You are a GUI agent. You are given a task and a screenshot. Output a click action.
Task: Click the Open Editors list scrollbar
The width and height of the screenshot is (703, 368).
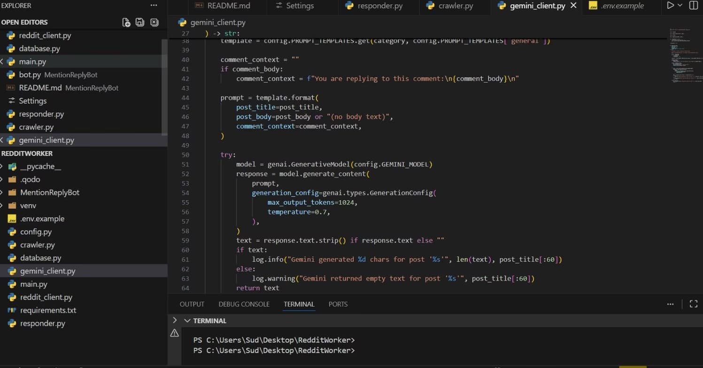(x=164, y=87)
